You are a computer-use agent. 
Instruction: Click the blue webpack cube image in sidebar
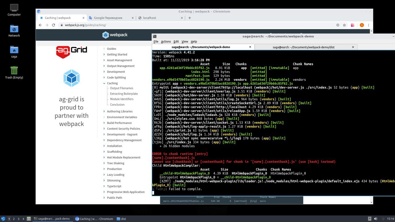[x=72, y=78]
